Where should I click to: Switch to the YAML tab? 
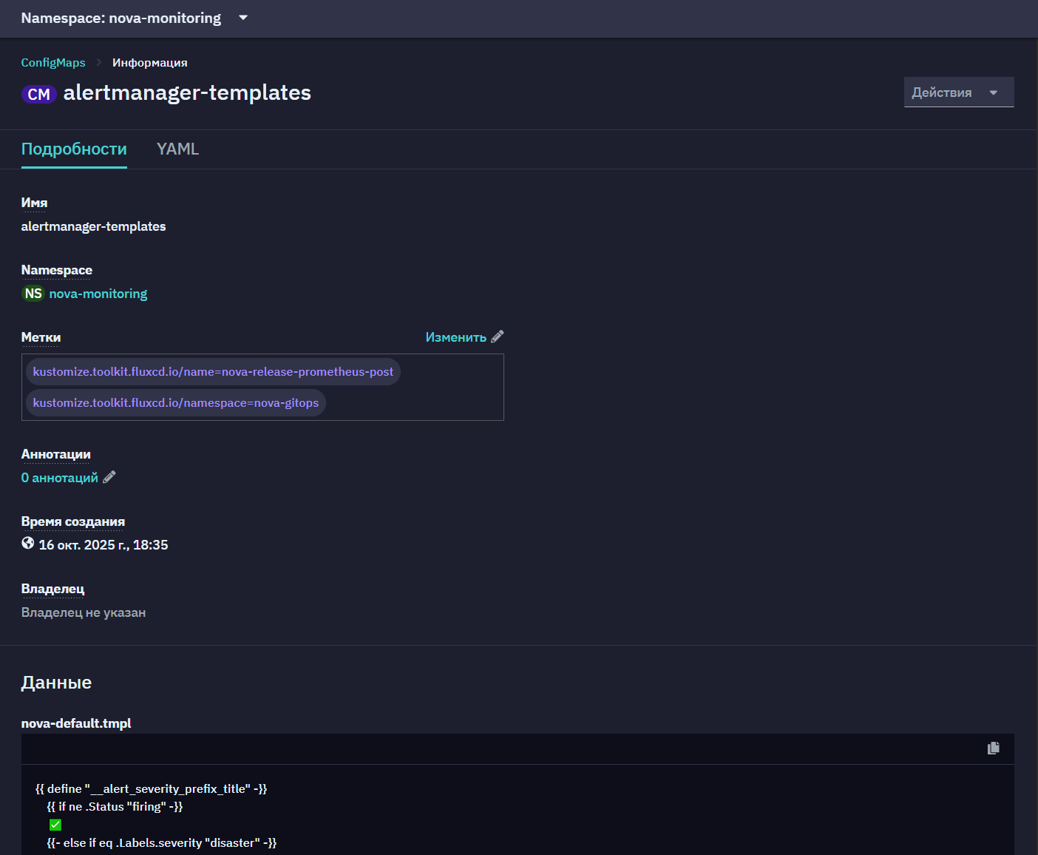178,149
